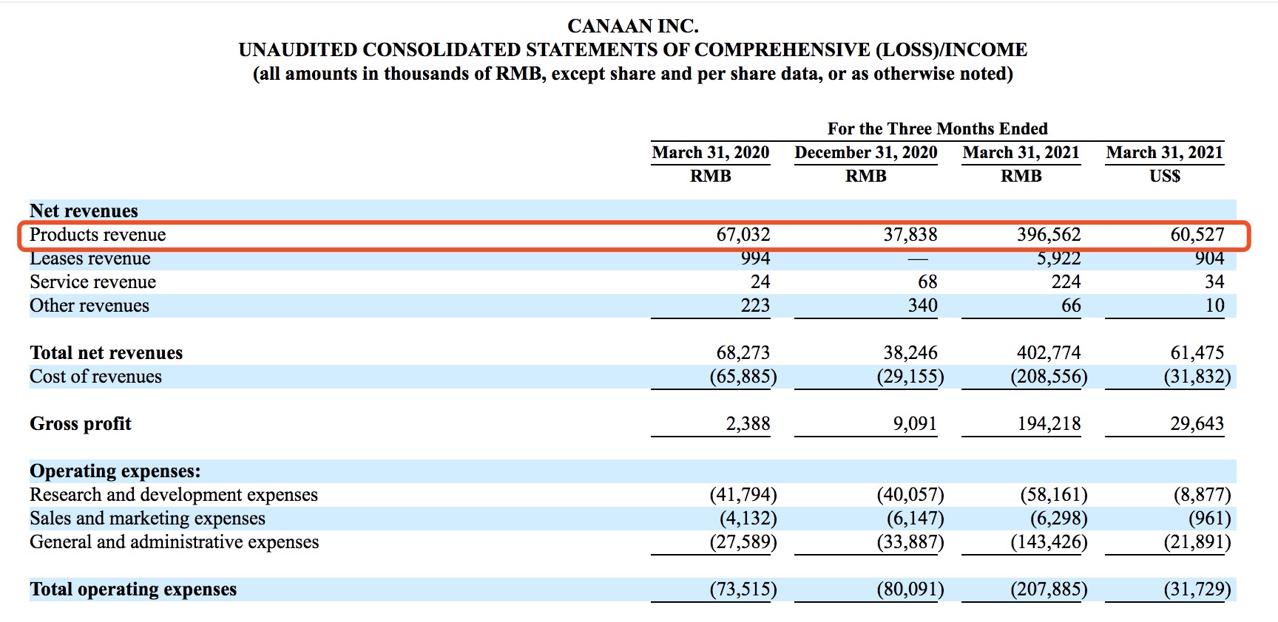Click the 'Total net revenues' row label
Viewport: 1278px width, 622px height.
[x=106, y=353]
